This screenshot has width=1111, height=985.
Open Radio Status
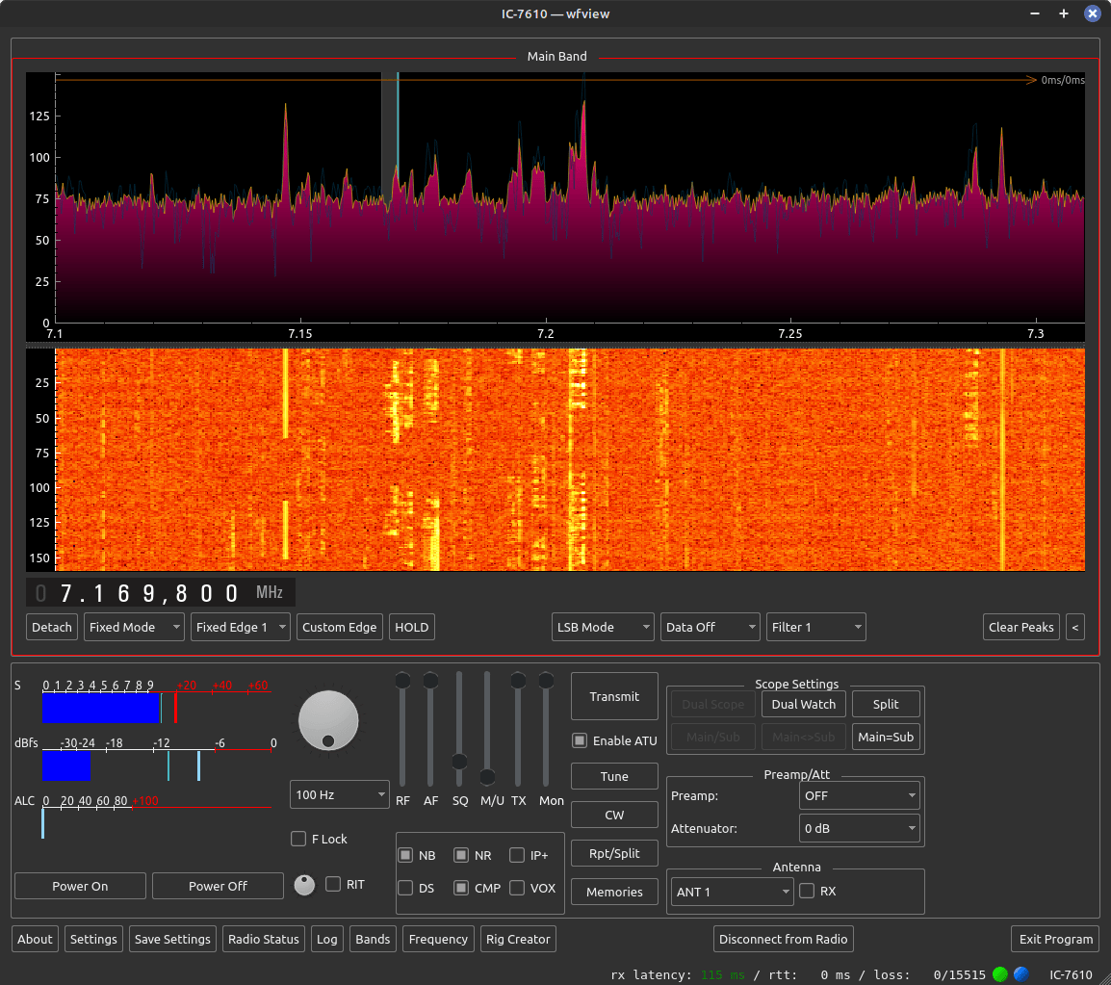coord(264,939)
